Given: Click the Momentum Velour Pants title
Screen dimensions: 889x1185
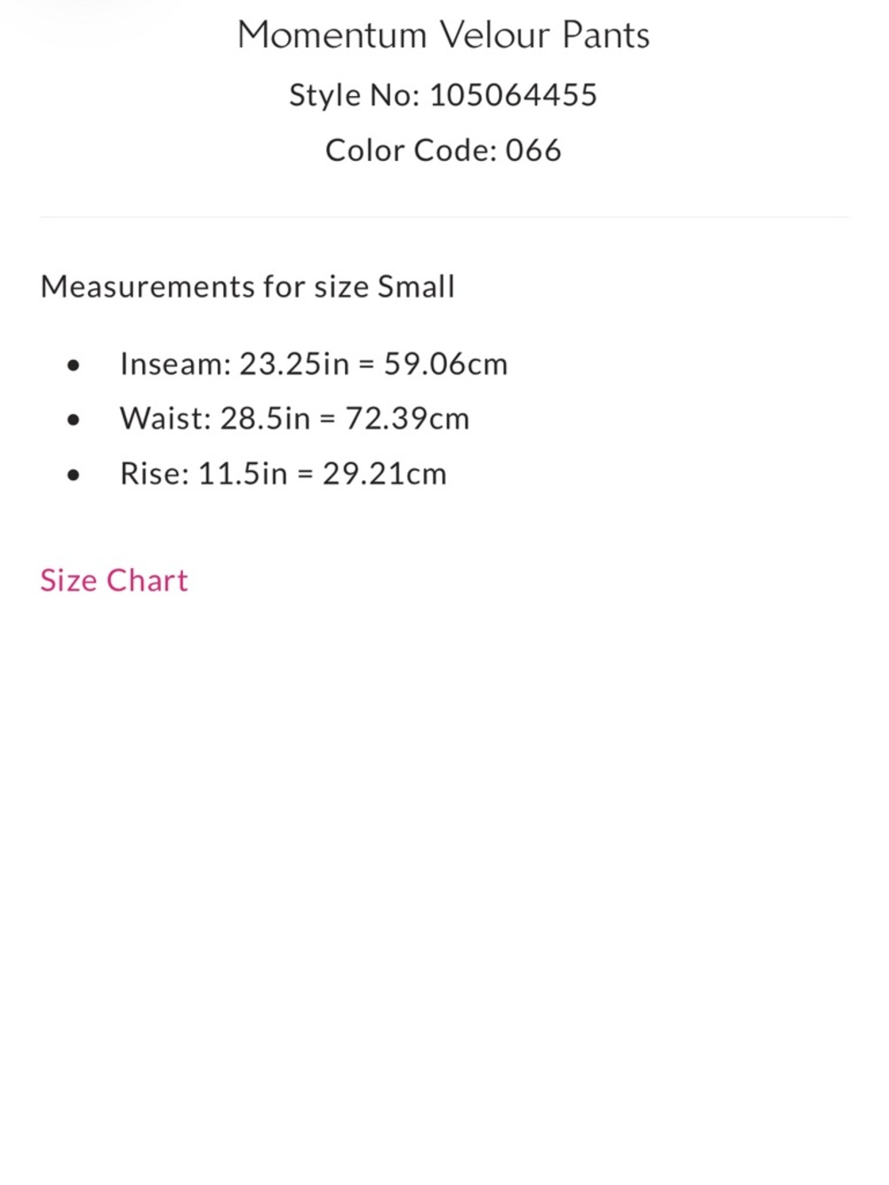Looking at the screenshot, I should point(443,36).
